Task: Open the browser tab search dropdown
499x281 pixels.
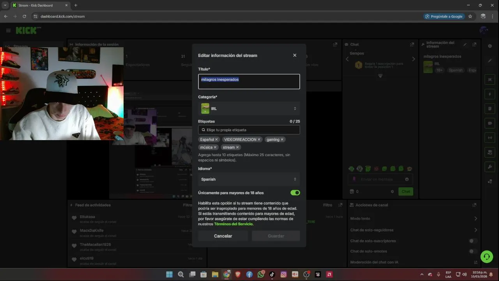Action: (5, 5)
